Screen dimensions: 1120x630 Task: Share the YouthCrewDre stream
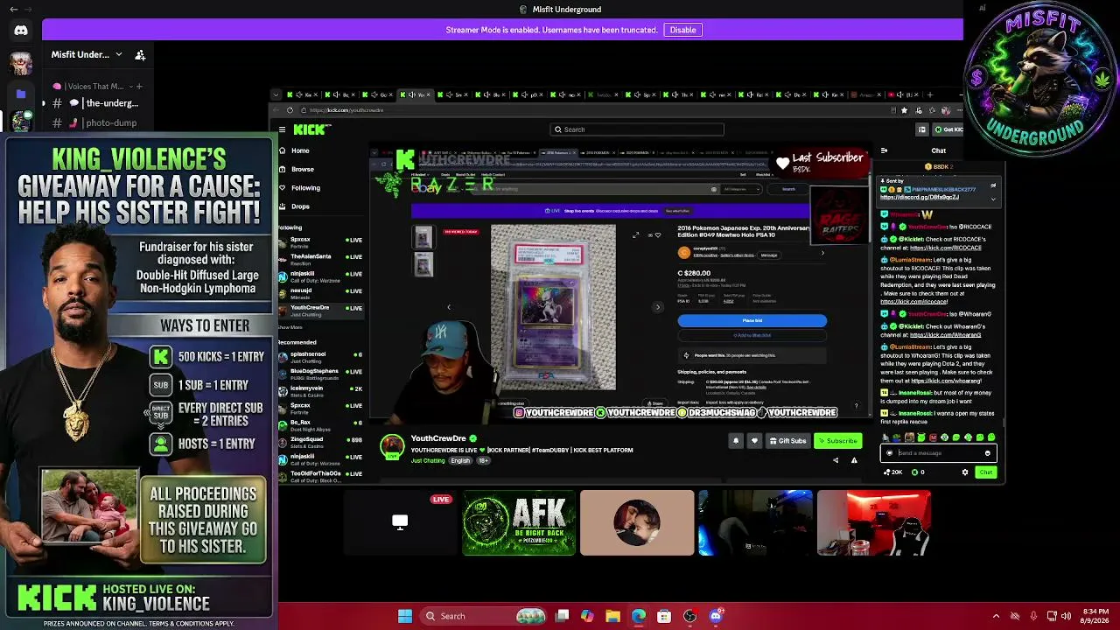(836, 460)
